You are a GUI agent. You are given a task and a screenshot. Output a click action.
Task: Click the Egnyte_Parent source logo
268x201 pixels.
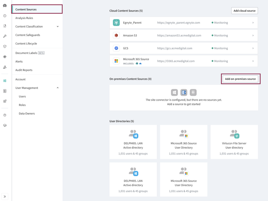[116, 23]
